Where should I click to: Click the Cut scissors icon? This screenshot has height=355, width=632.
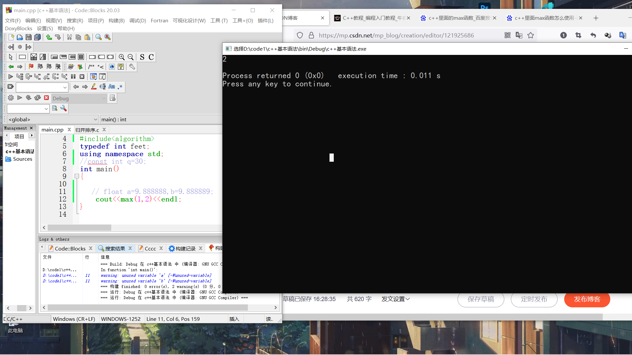point(69,37)
